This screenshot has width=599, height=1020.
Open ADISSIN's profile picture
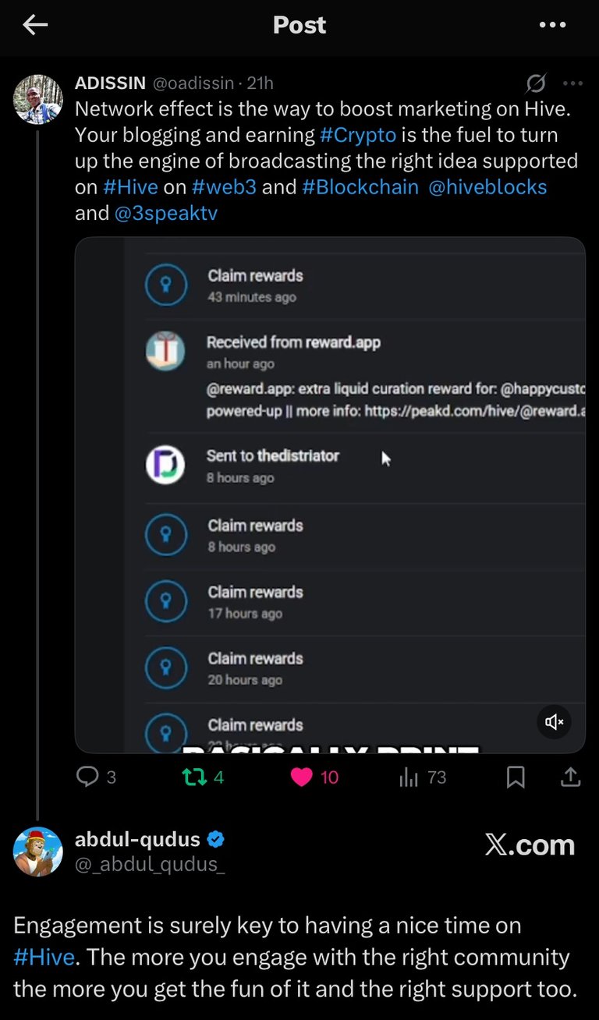point(38,99)
